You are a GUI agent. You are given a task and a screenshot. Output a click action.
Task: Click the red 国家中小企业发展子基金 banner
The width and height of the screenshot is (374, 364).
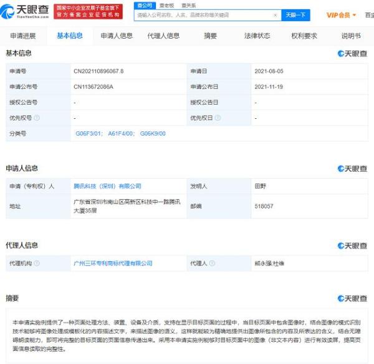click(89, 11)
